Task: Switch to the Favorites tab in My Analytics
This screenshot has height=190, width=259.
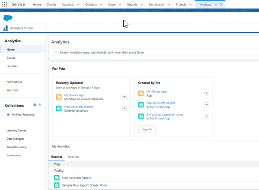Action: [73, 157]
